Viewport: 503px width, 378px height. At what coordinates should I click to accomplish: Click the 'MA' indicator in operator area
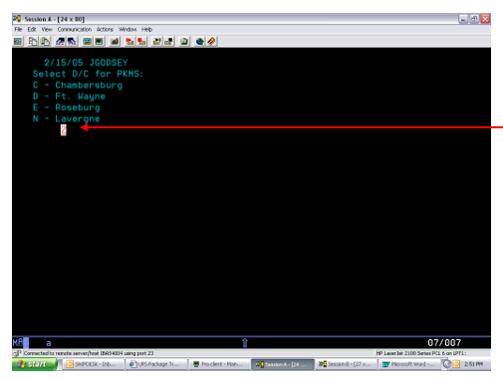coord(18,343)
